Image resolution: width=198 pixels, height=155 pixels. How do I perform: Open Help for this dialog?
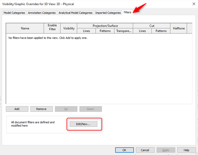pyautogui.click(x=187, y=150)
